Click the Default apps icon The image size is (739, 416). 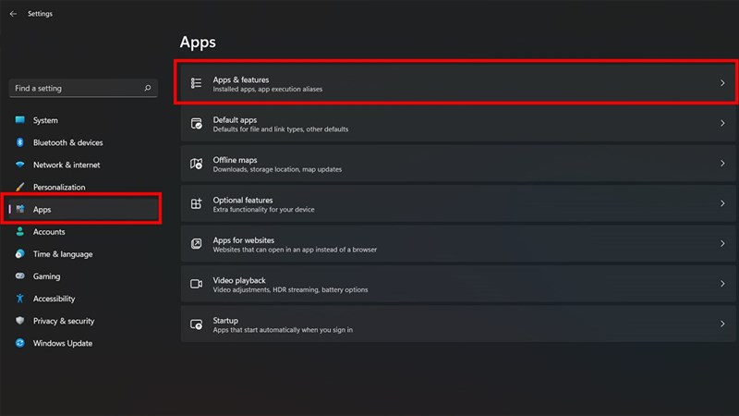point(196,124)
